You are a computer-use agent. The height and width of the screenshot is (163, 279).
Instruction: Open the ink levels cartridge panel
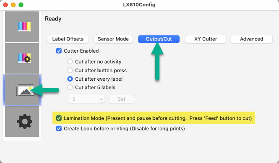22,27
